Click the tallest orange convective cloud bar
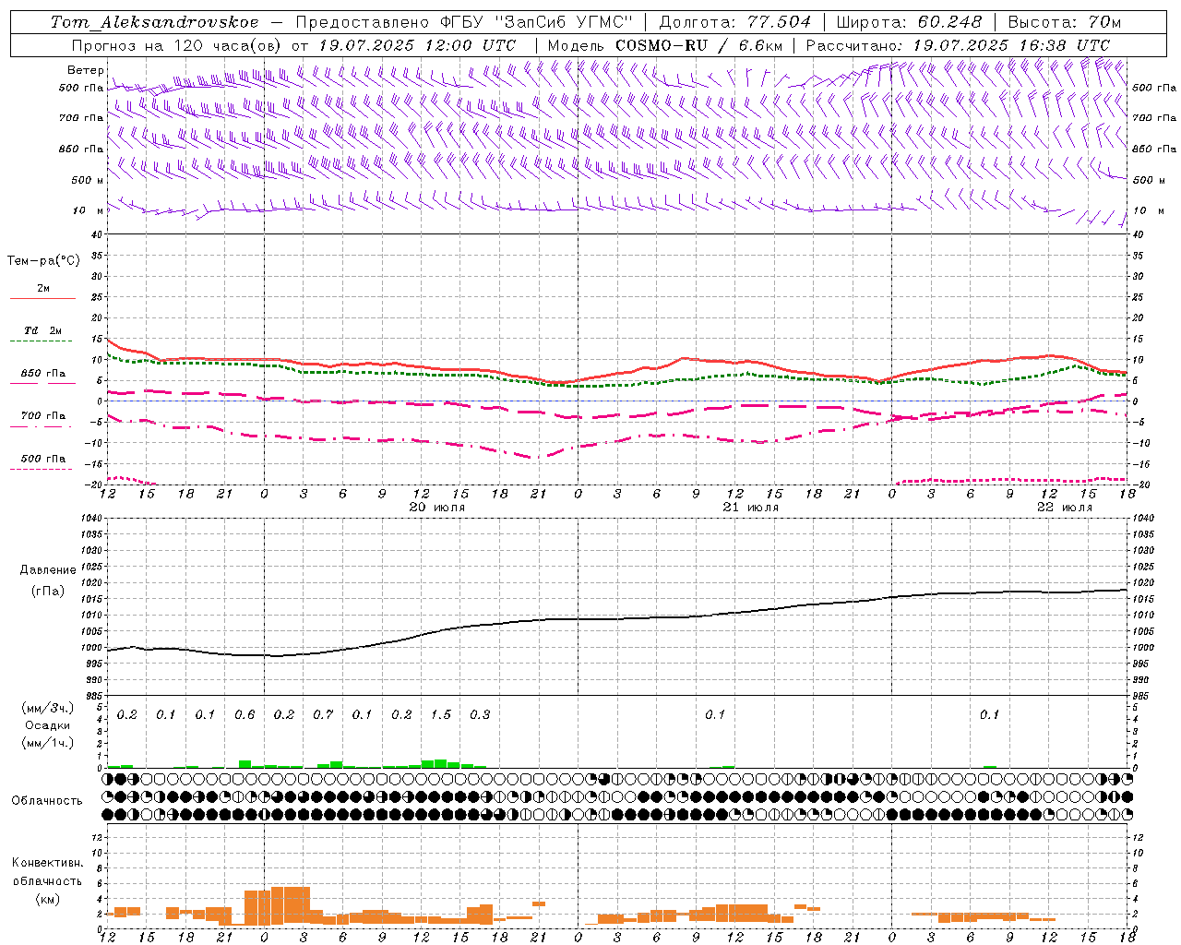Screen dimensions: 1181x945 click(291, 905)
